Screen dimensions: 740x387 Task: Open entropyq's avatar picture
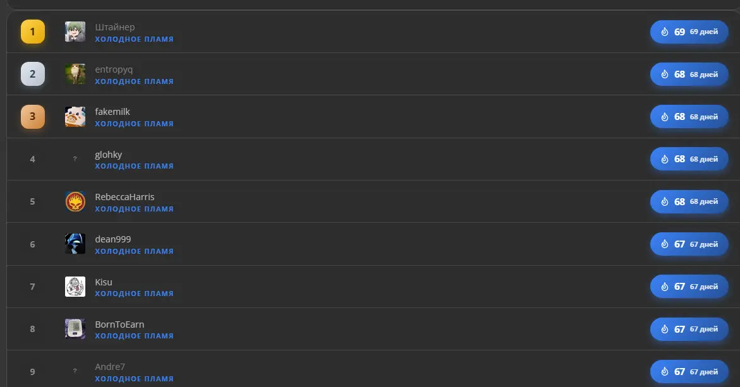[x=75, y=74]
